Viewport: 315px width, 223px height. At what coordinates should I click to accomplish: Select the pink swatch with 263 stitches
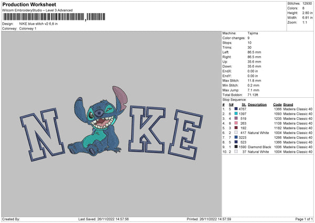tap(237, 123)
